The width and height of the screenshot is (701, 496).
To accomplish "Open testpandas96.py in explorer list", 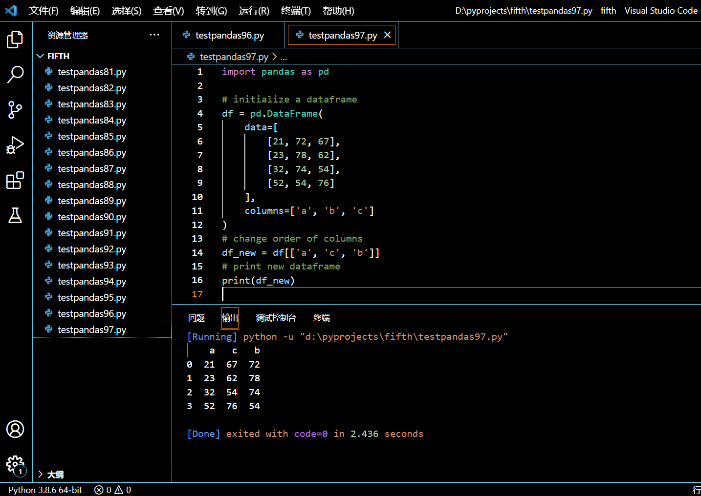I will 102,313.
